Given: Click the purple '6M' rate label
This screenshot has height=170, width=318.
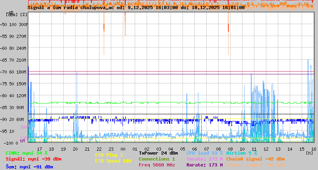Looking at the screenshot, I should pyautogui.click(x=22, y=141).
